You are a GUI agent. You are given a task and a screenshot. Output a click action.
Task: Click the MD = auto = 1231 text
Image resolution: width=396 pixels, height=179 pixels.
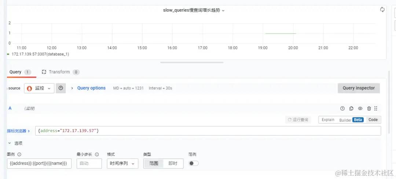click(128, 88)
